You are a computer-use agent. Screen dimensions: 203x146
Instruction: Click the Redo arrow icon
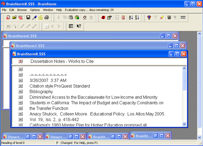(91, 17)
